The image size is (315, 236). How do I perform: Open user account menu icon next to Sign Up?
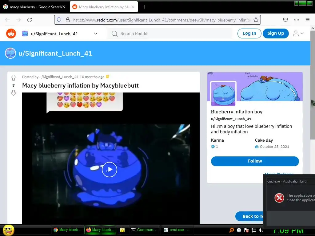click(298, 33)
